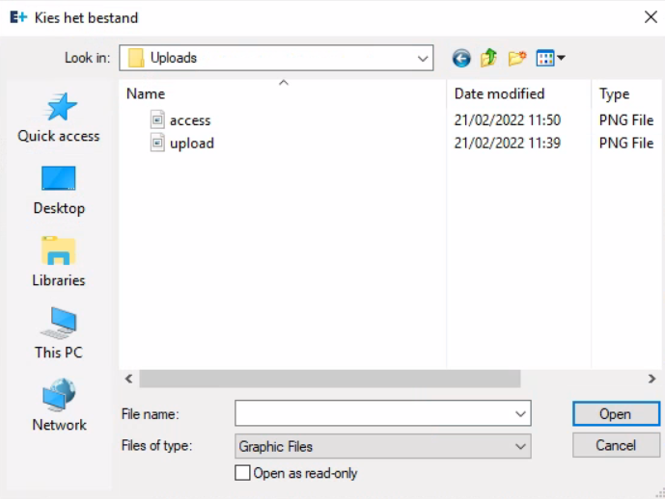Expand the Look in folder dropdown
This screenshot has height=499, width=665.
coord(423,59)
